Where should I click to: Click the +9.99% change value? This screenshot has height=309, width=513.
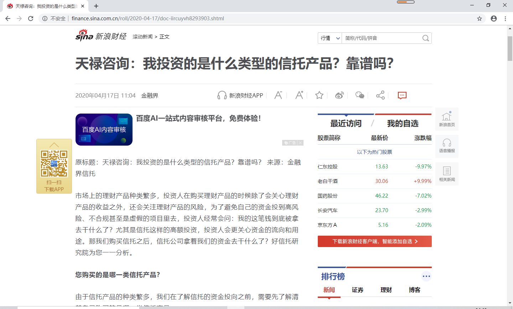[423, 181]
